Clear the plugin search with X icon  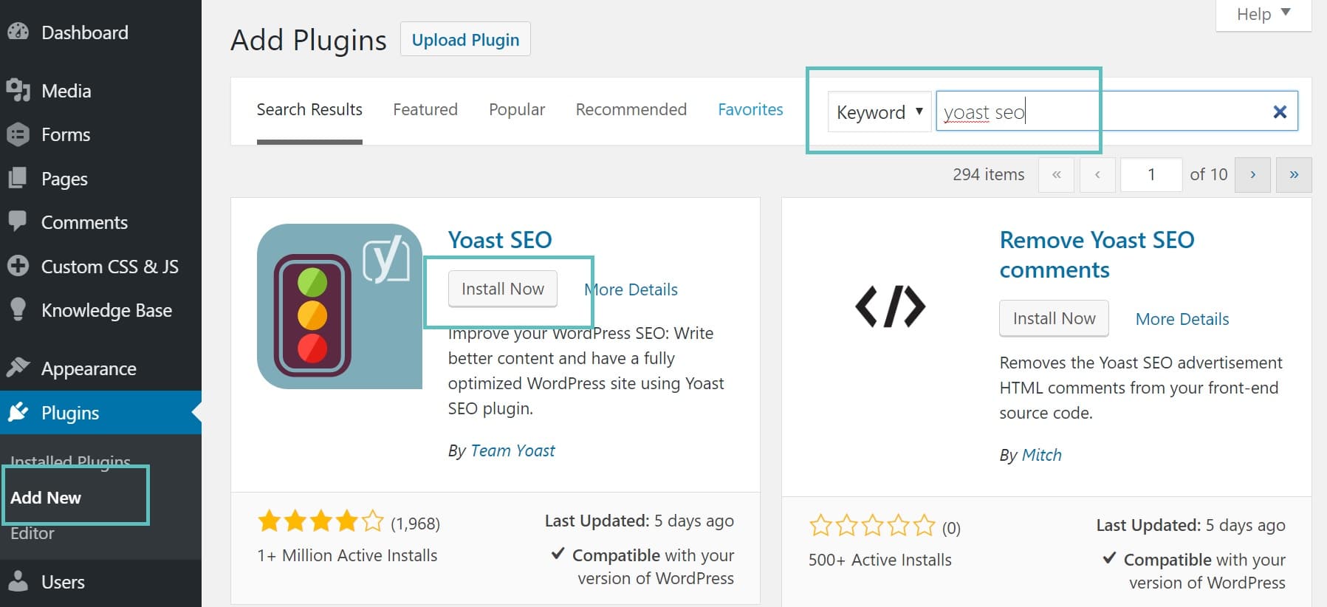pos(1280,112)
